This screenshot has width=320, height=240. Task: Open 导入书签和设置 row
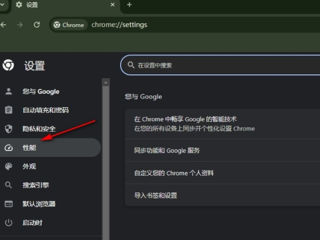pos(222,195)
